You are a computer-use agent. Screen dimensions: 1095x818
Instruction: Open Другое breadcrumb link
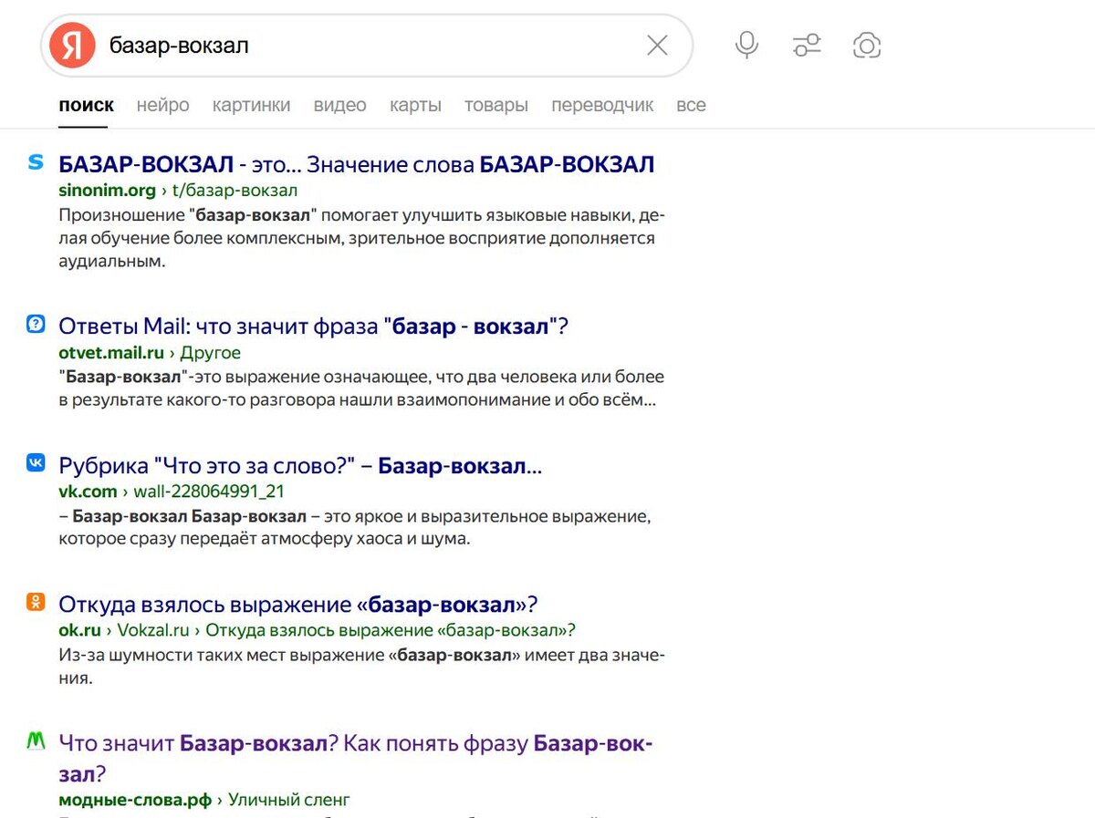tap(211, 352)
